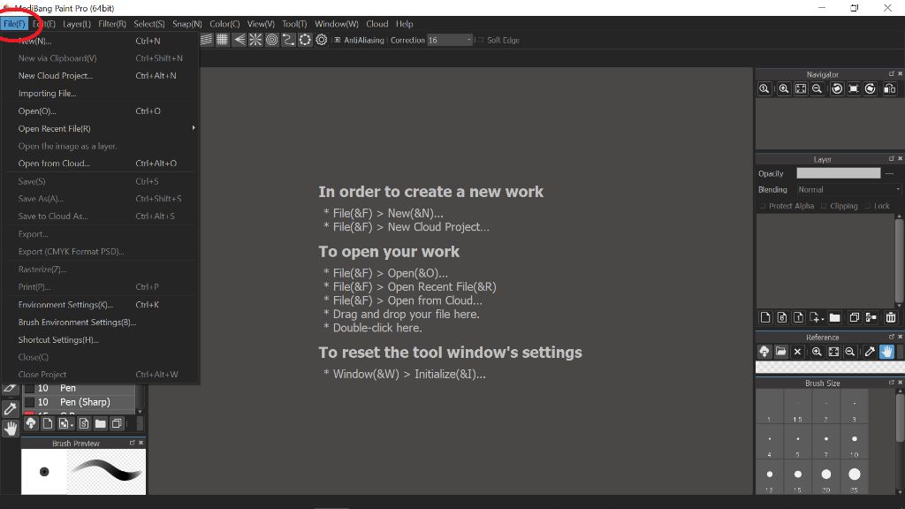This screenshot has height=509, width=905.
Task: Select Reference eyedropper tool
Action: 870,352
